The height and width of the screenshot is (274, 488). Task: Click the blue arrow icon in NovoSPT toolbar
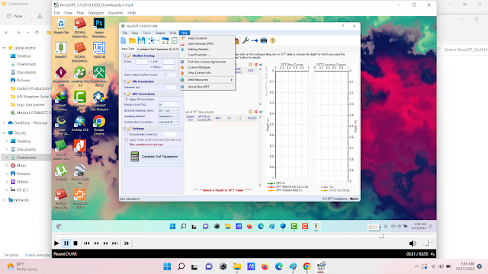pyautogui.click(x=255, y=40)
